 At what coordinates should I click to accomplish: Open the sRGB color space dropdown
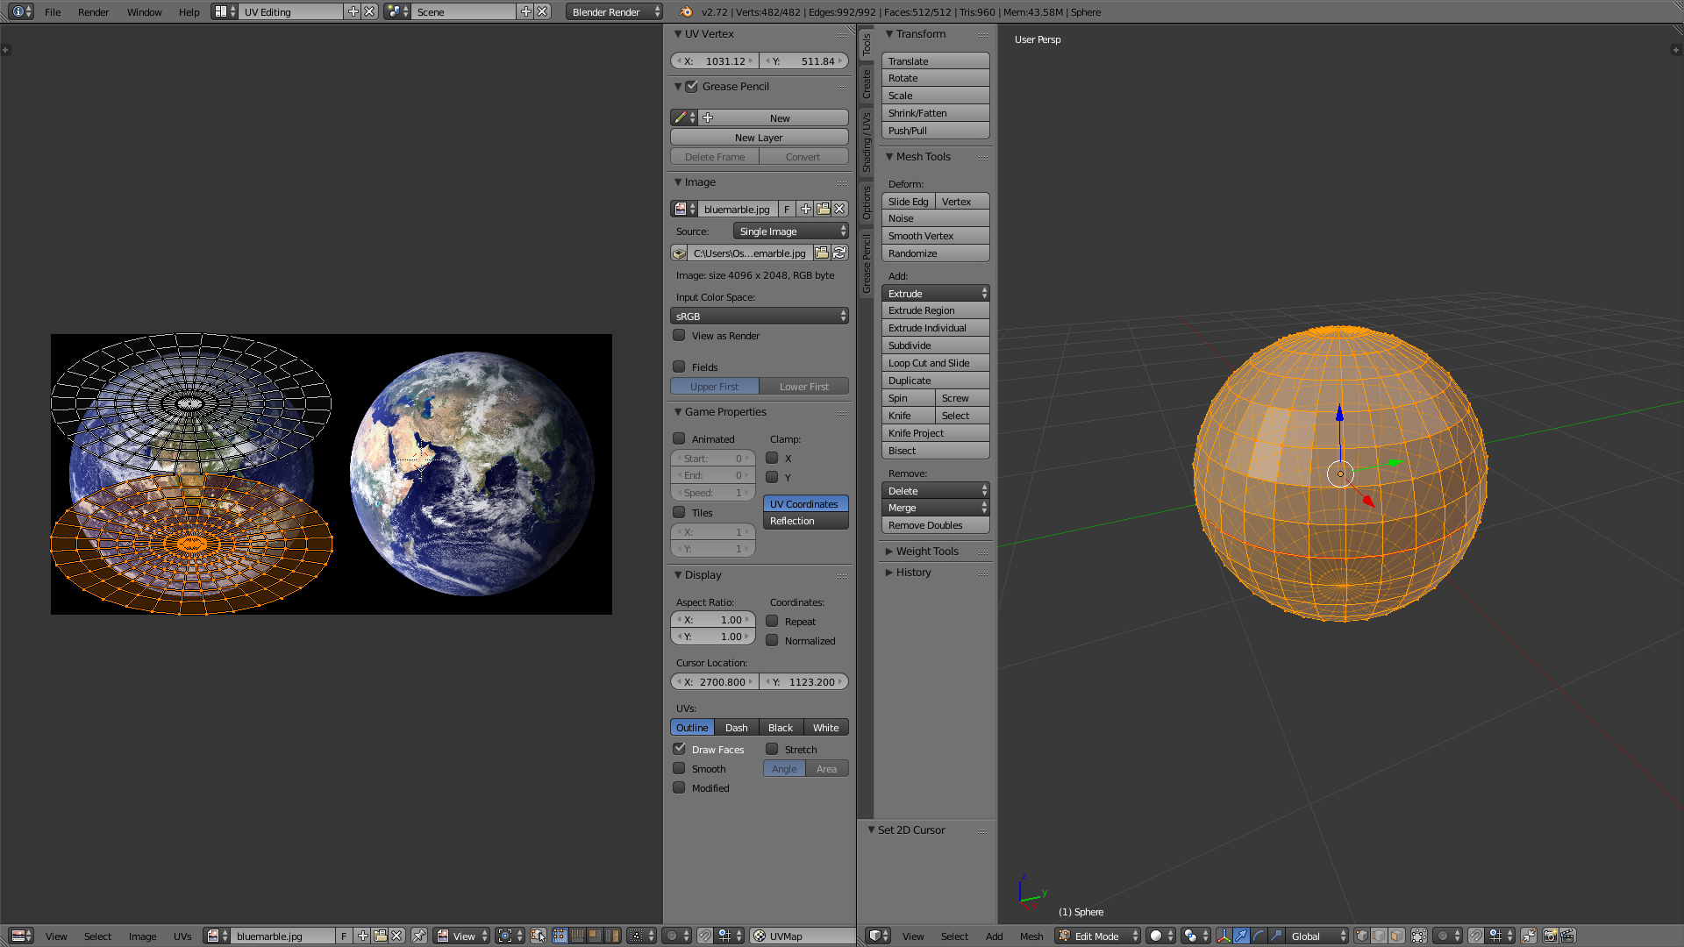coord(759,316)
